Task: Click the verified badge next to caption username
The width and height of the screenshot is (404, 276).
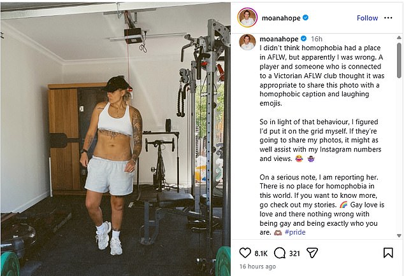Action: [303, 39]
